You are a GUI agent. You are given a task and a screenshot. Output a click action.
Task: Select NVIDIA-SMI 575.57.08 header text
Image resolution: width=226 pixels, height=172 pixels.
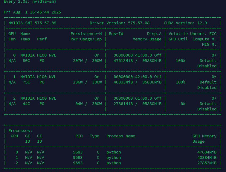[32, 23]
